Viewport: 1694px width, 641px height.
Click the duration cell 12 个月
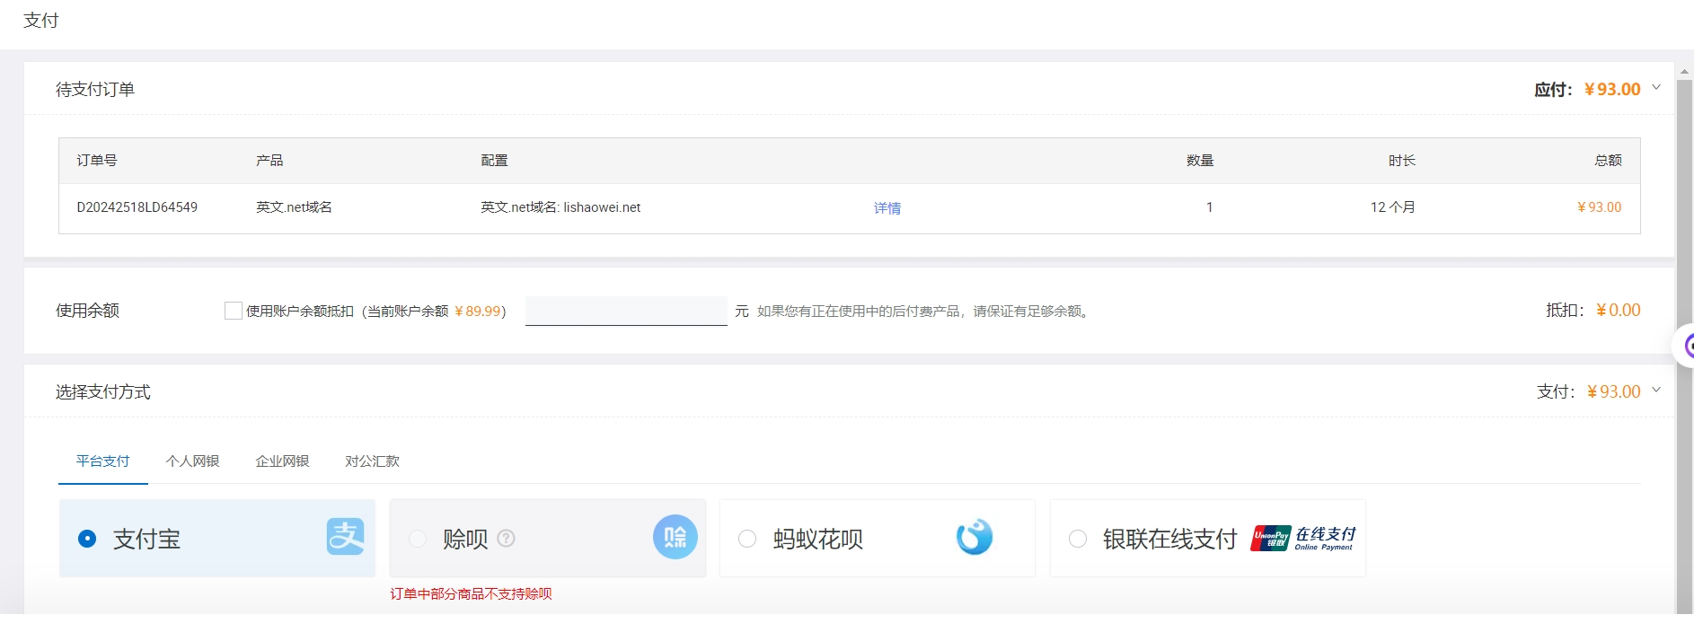click(1392, 207)
